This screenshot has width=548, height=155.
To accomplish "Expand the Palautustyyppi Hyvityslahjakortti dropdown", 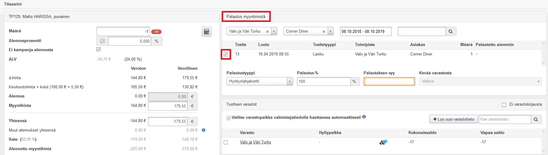I will (x=290, y=81).
